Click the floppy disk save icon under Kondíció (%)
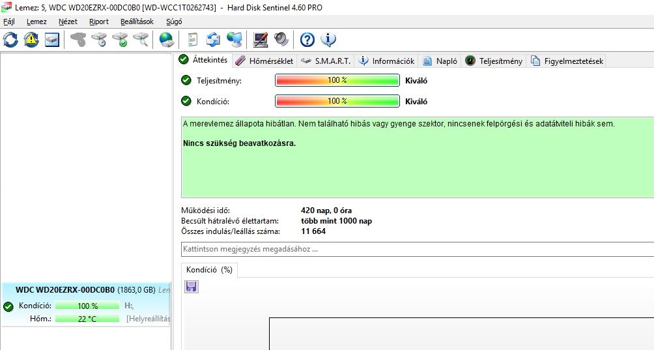The image size is (654, 350). pos(192,287)
